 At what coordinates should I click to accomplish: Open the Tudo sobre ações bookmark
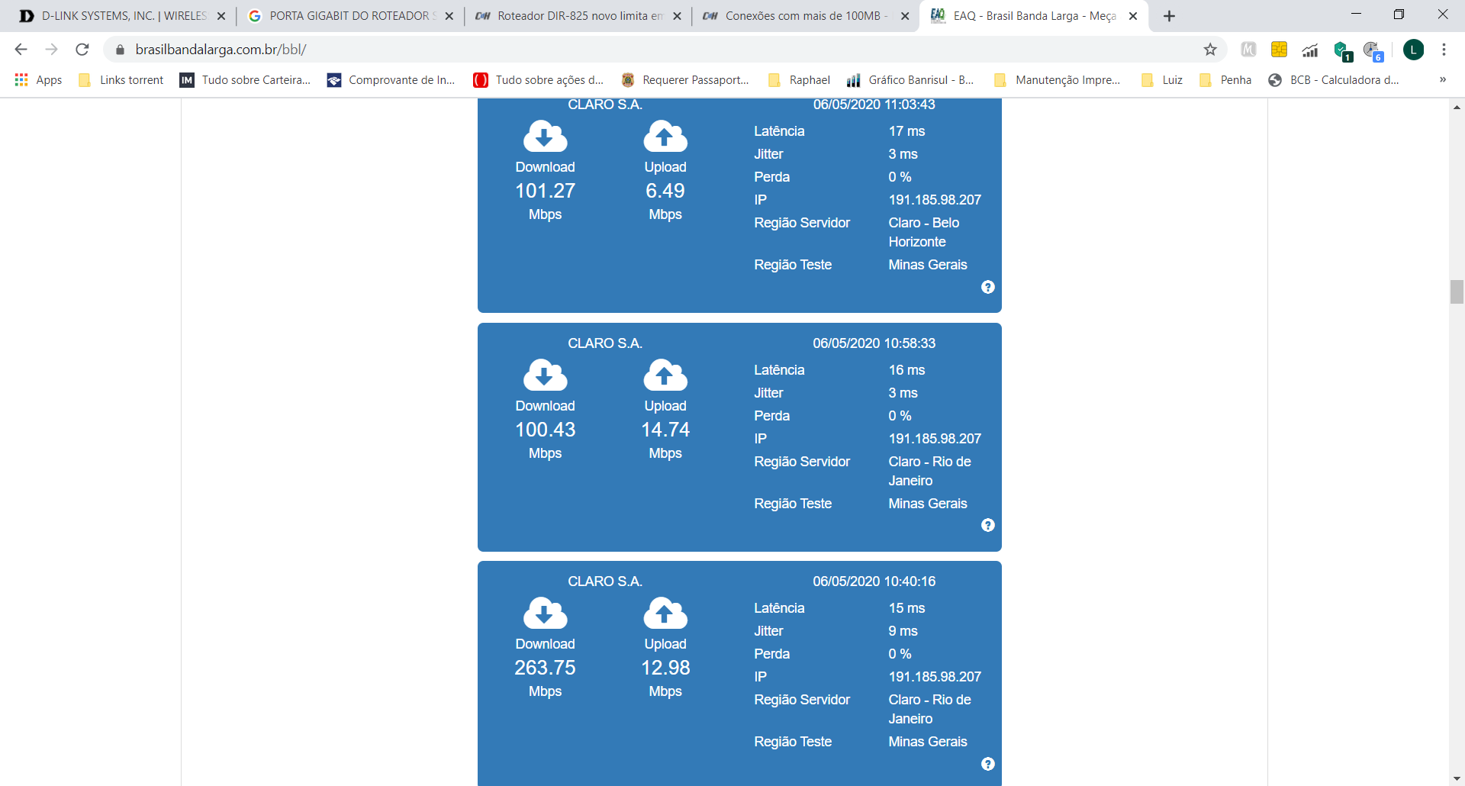[539, 80]
